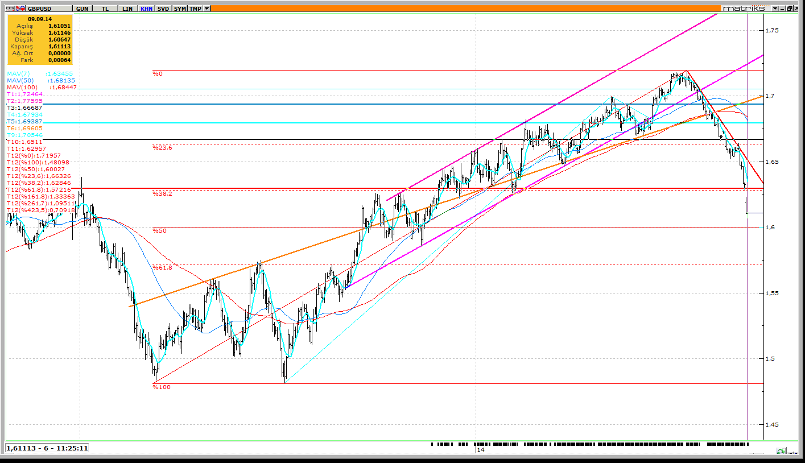
Task: Select the T1:1,72464 trend label
Action: (x=24, y=94)
